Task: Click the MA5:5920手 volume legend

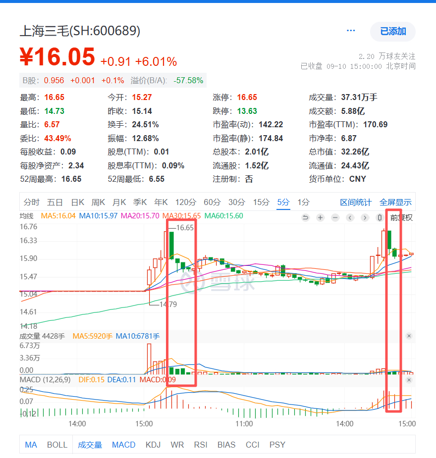Action: click(93, 336)
